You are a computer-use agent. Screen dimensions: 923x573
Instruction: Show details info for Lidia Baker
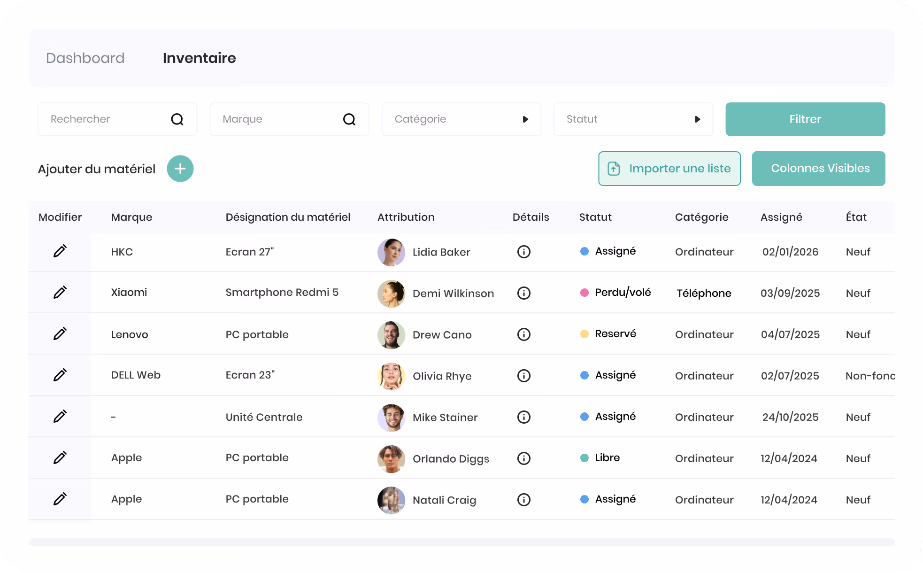click(x=524, y=252)
